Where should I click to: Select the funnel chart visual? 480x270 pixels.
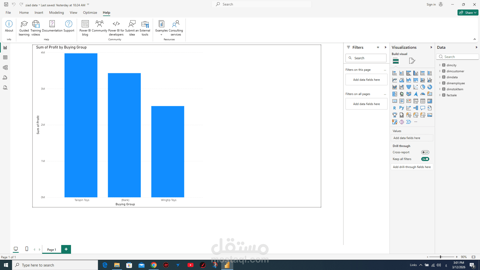(x=408, y=87)
